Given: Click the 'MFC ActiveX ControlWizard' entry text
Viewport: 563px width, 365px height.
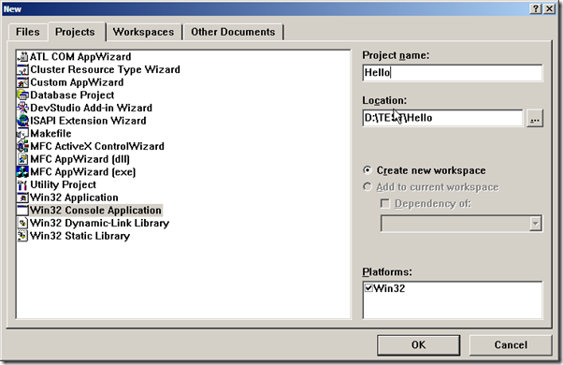Looking at the screenshot, I should [97, 146].
